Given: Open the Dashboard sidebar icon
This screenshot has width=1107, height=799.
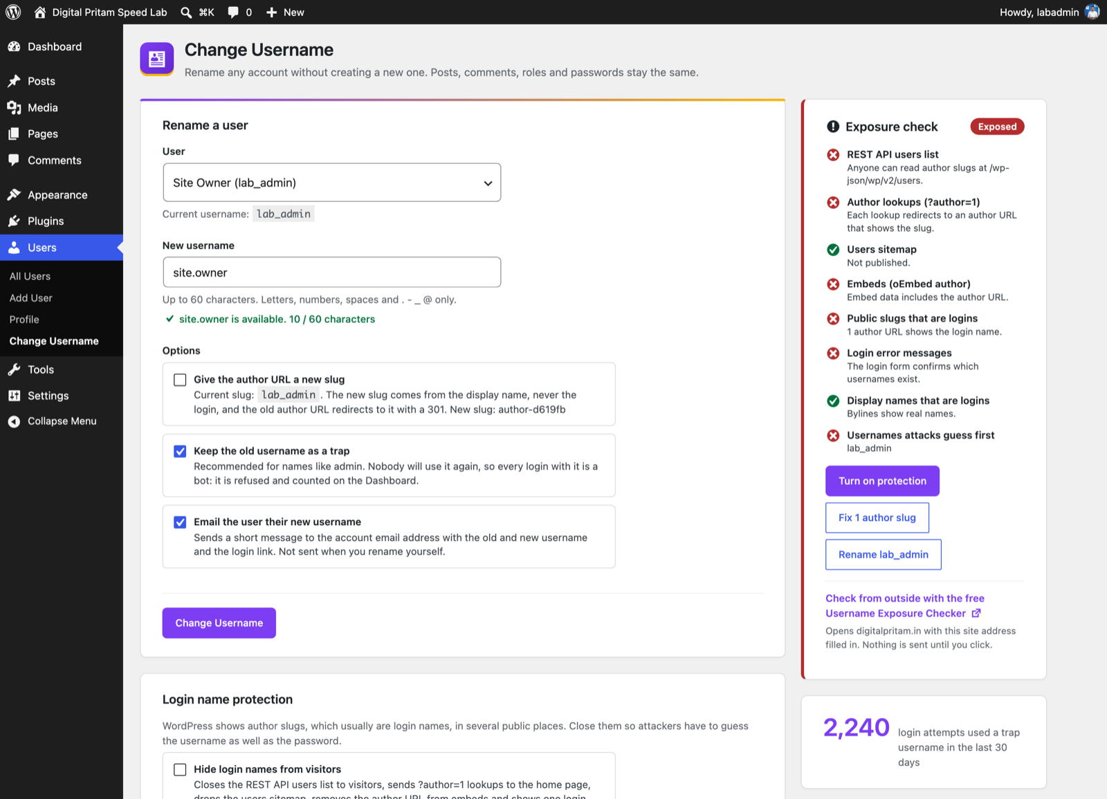Looking at the screenshot, I should [14, 46].
